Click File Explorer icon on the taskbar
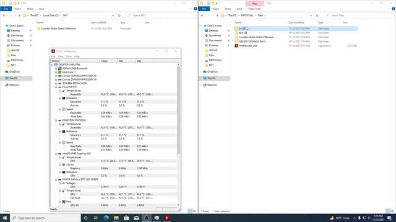 pyautogui.click(x=116, y=218)
